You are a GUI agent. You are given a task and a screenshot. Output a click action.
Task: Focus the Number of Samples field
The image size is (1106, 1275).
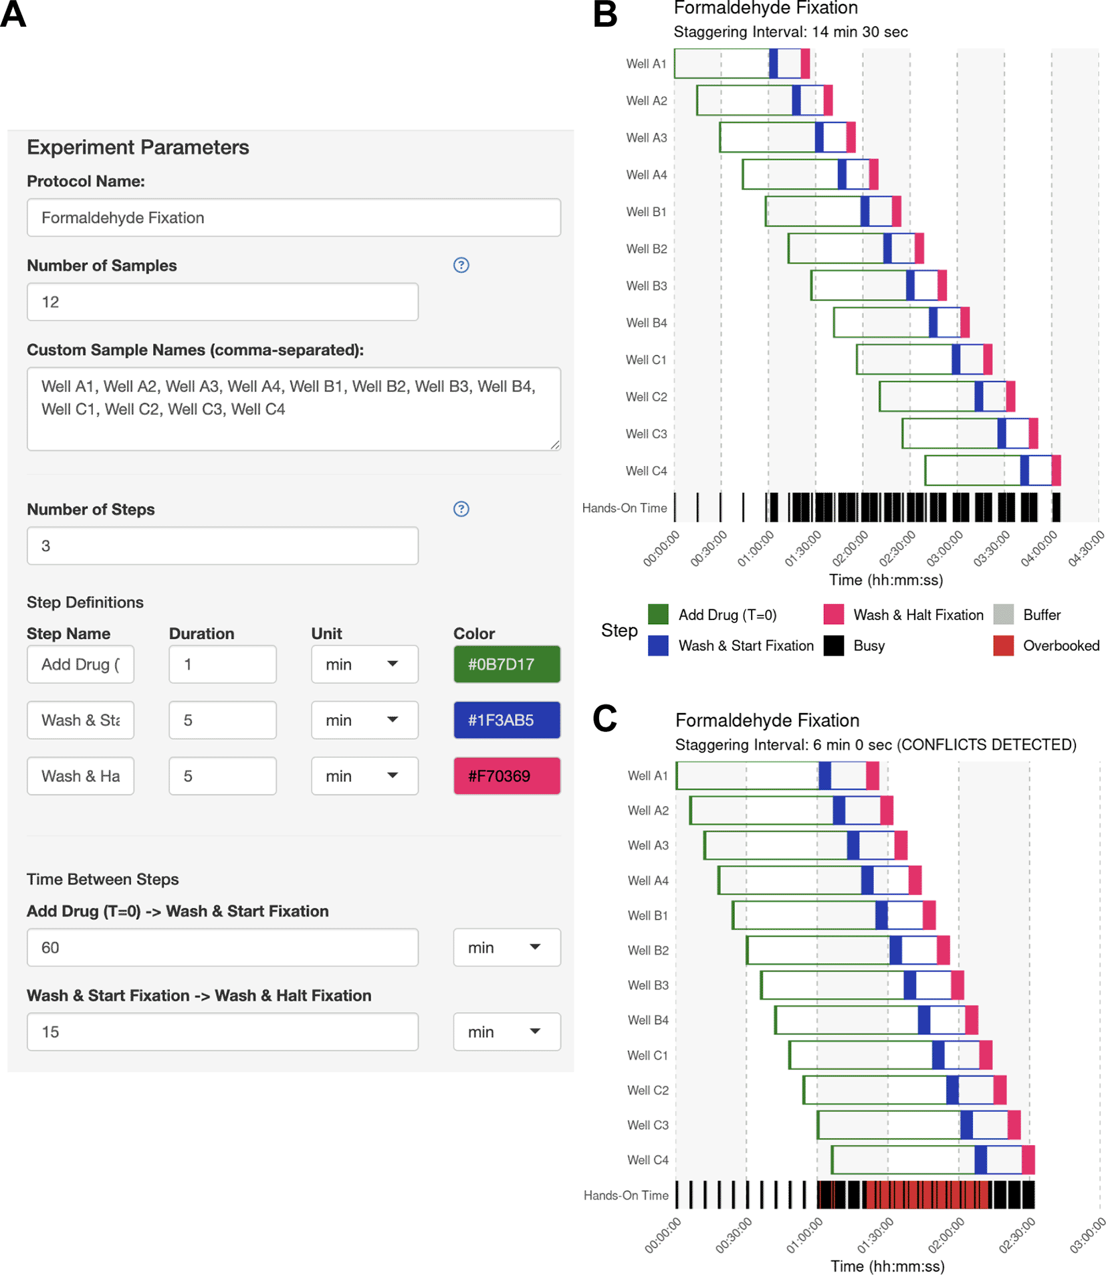coord(223,302)
